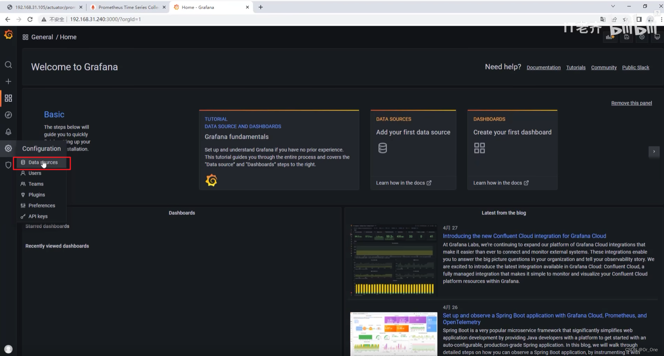Click the browser back arrow
The width and height of the screenshot is (664, 356).
8,19
